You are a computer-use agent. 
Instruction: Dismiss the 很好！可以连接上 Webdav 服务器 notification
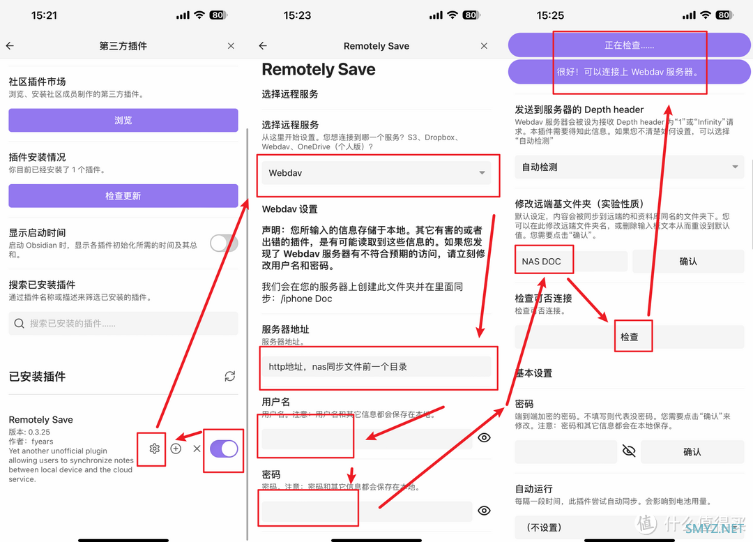[630, 72]
